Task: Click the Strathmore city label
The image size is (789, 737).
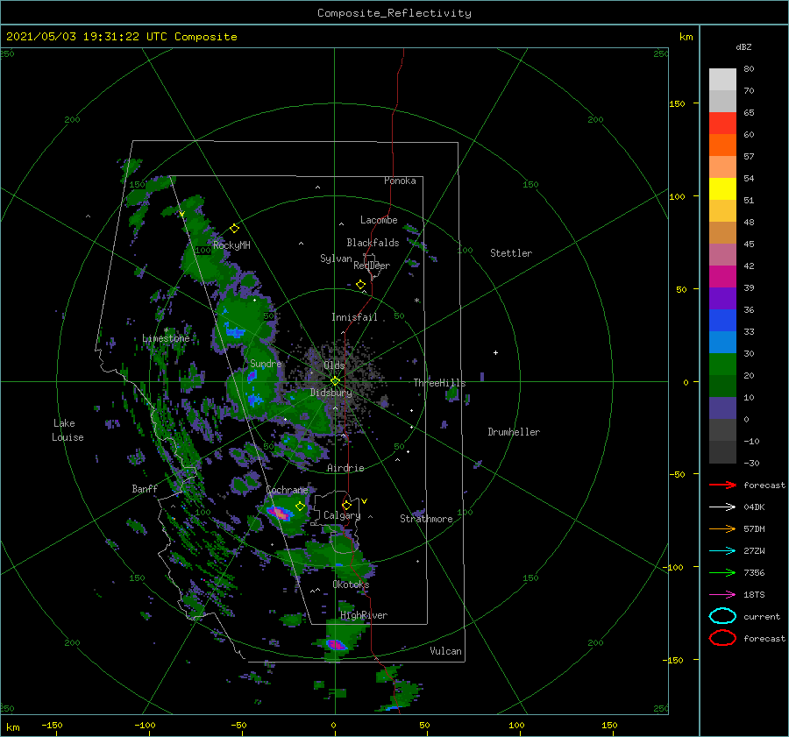Action: pos(426,519)
